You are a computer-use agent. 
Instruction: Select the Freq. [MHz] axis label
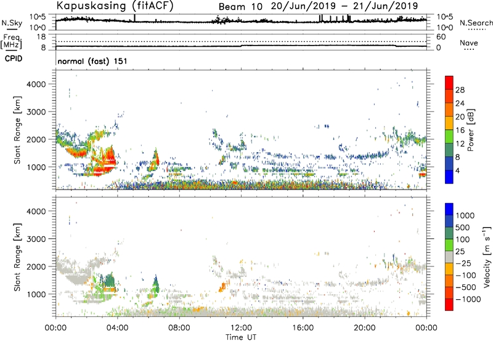tap(11, 42)
